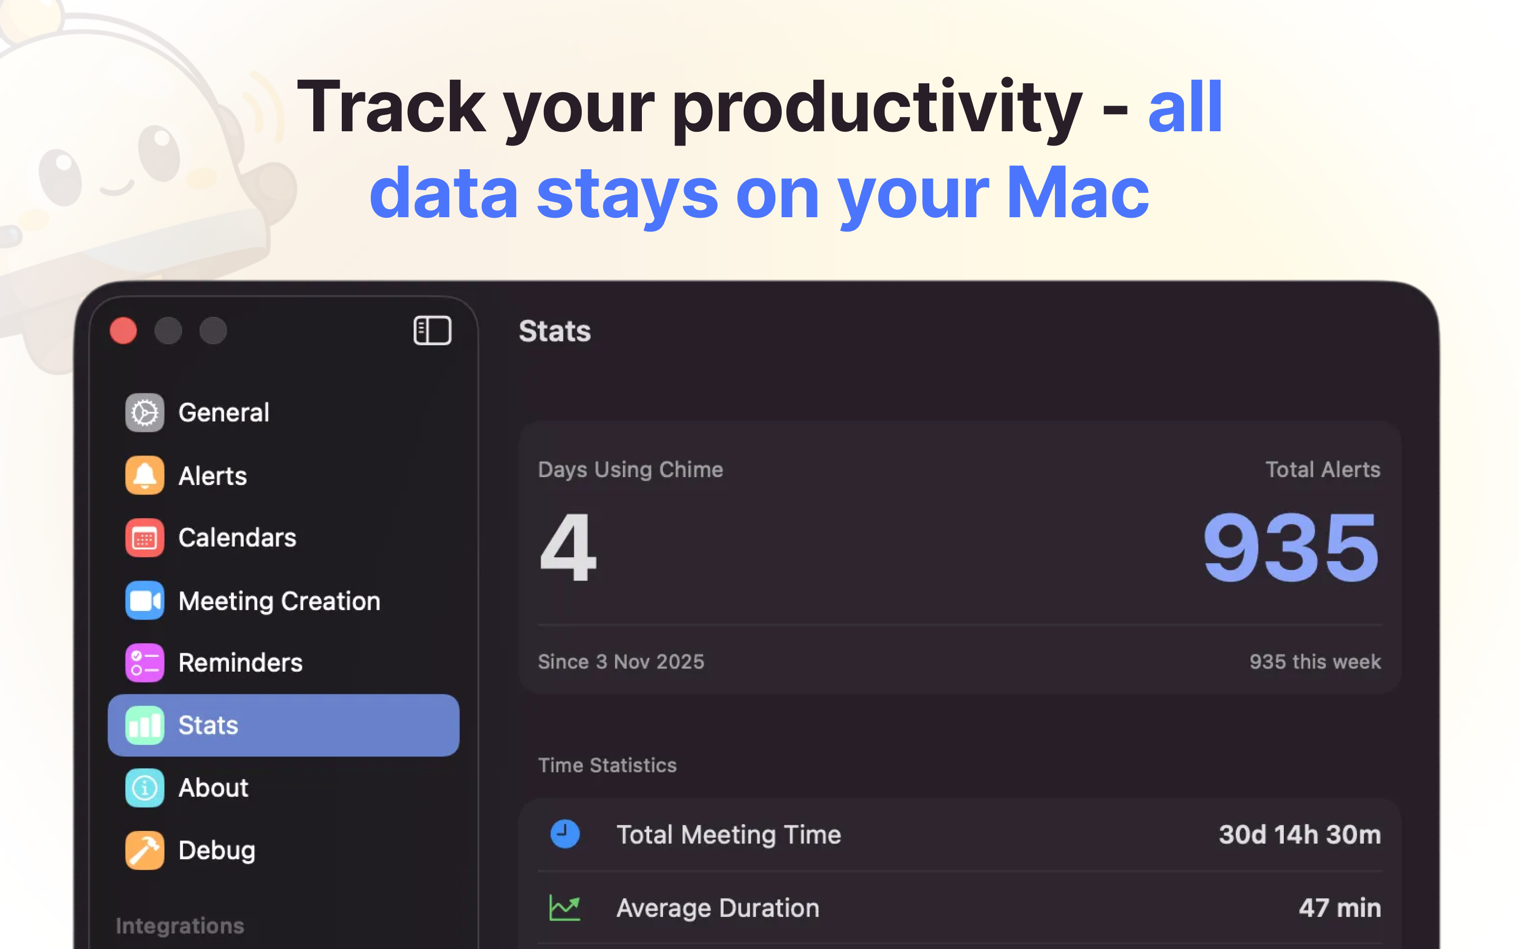Open Calendars via its red calendar icon

tap(145, 538)
